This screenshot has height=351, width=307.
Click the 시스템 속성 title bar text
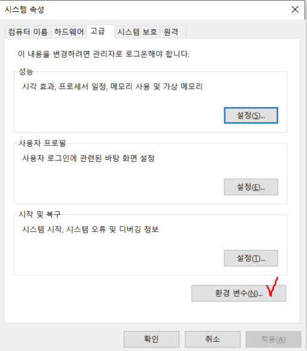24,9
